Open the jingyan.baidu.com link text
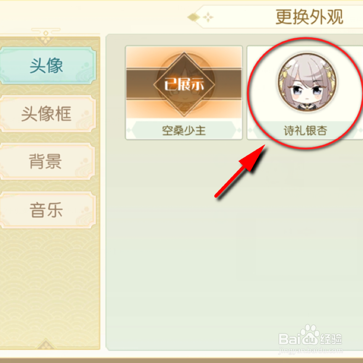Image resolution: width=363 pixels, height=363 pixels. 310,351
